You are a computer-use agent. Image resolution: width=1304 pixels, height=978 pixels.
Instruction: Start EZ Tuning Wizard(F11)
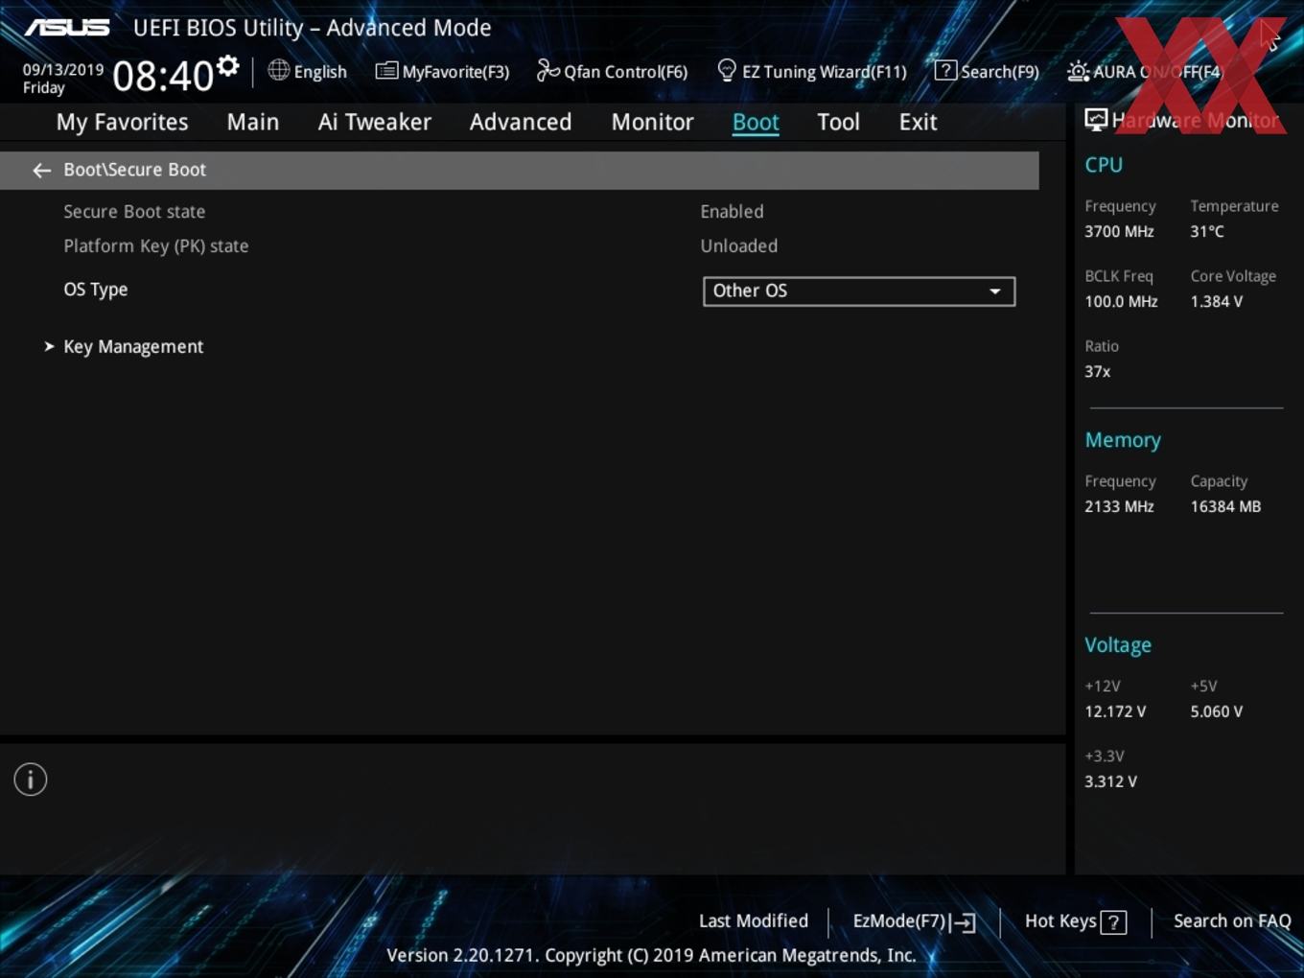[x=812, y=72]
